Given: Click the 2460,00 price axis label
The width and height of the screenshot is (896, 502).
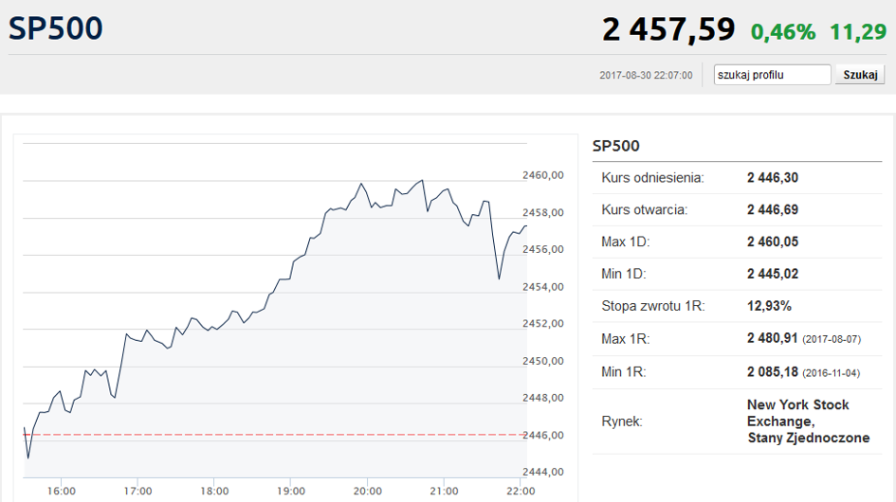Looking at the screenshot, I should 543,175.
